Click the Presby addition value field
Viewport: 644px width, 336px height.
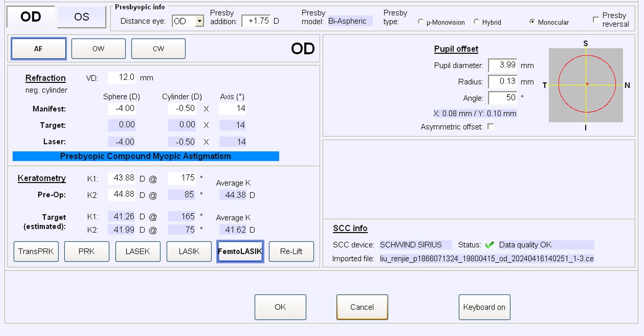coord(256,21)
